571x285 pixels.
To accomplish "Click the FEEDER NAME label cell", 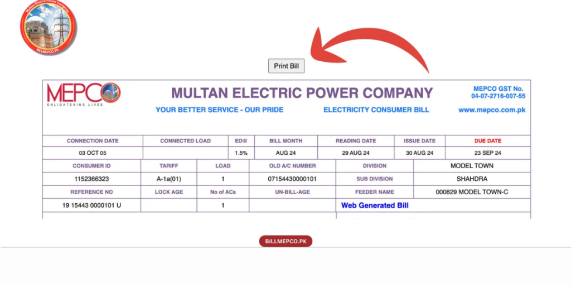I will tap(374, 192).
